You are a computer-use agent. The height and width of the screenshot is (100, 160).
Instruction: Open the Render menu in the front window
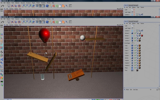[x=38, y=19]
